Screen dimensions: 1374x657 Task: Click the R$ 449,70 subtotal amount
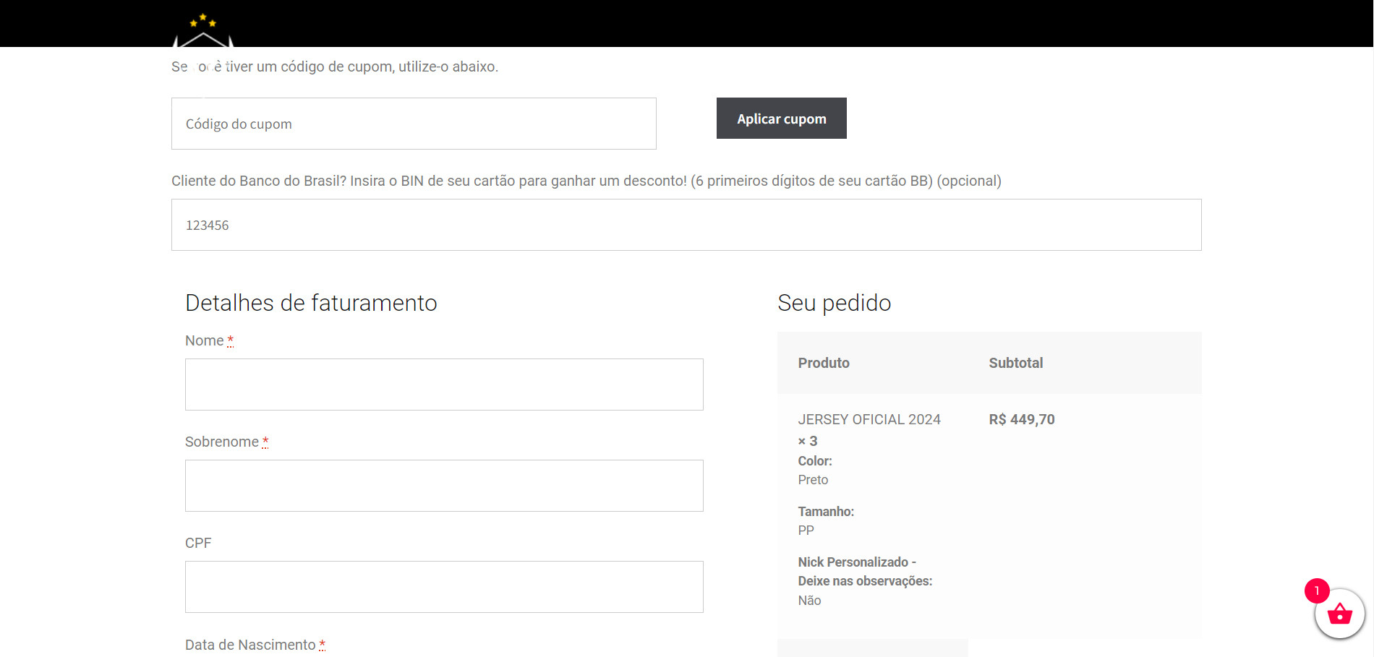pos(1022,419)
